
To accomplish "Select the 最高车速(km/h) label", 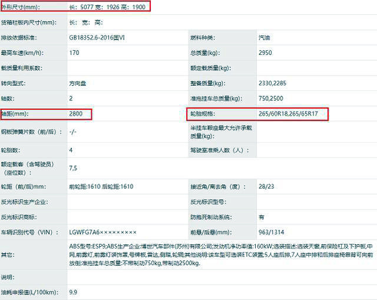I will [x=22, y=53].
